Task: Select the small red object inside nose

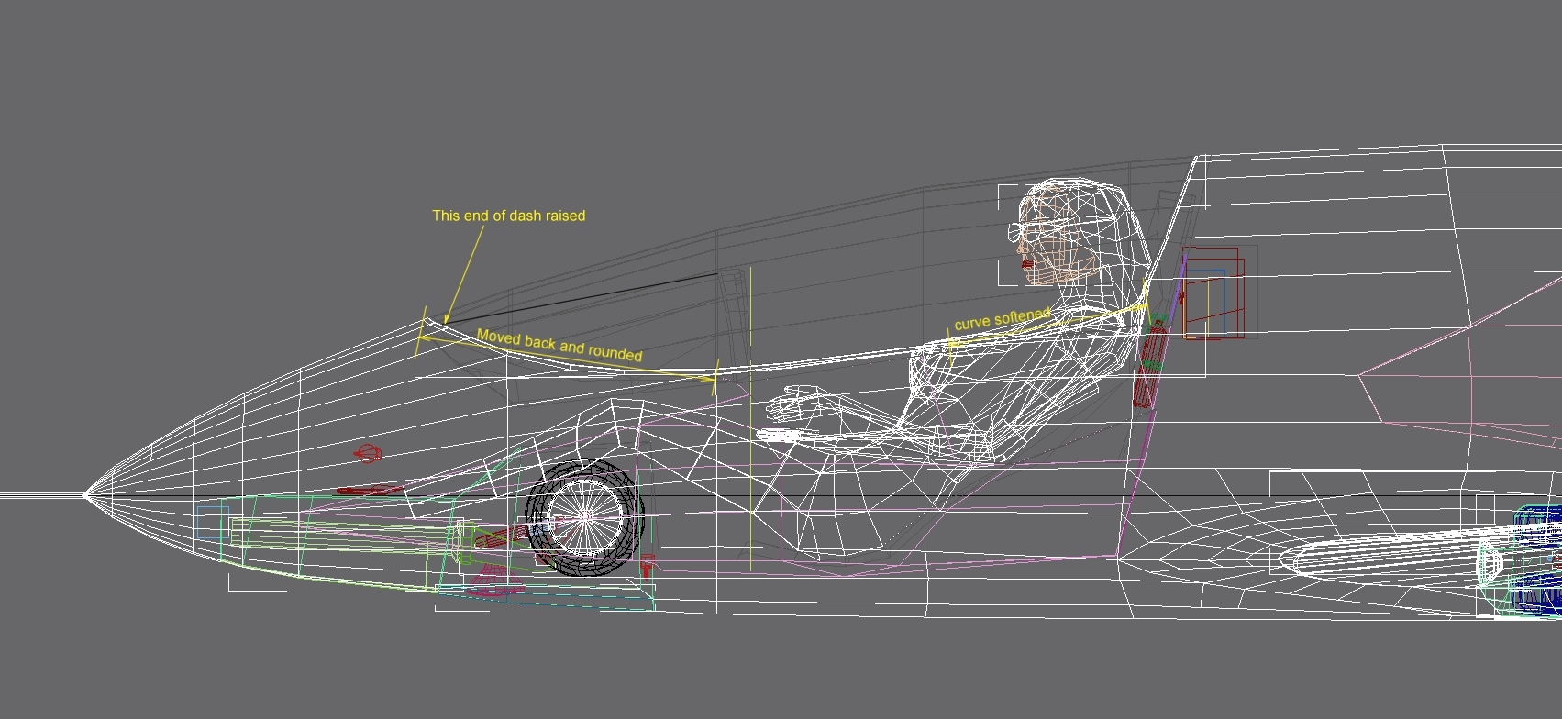Action: tap(369, 453)
